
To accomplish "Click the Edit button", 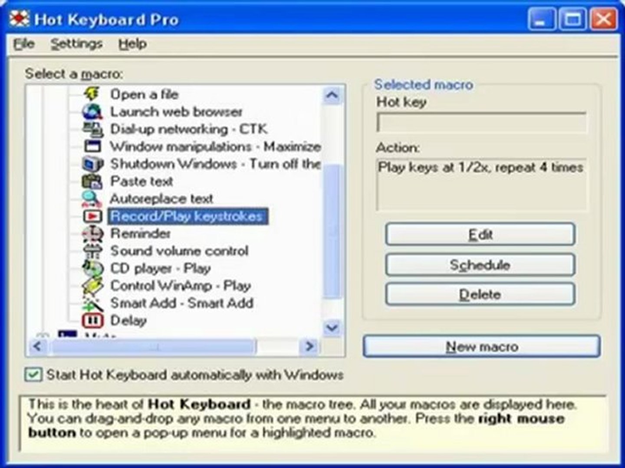I will pyautogui.click(x=480, y=234).
